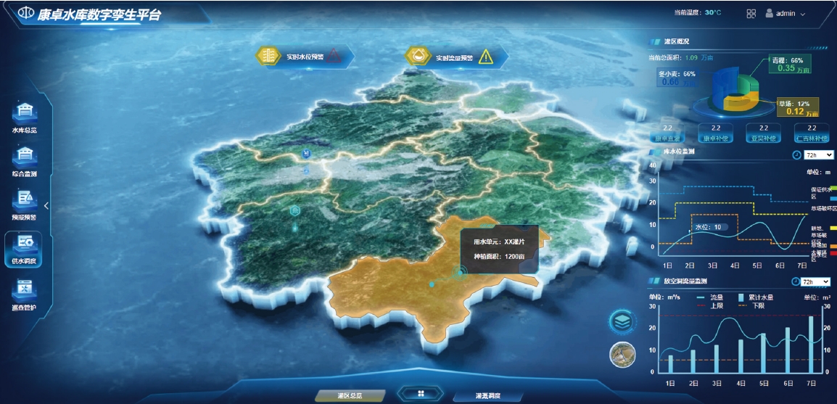This screenshot has width=837, height=404.
Task: Open the 预报预警 sidebar icon
Action: [x=25, y=199]
